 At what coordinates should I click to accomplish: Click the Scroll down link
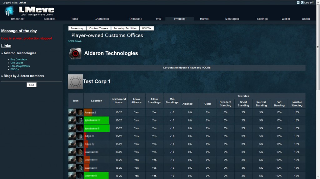click(x=75, y=41)
